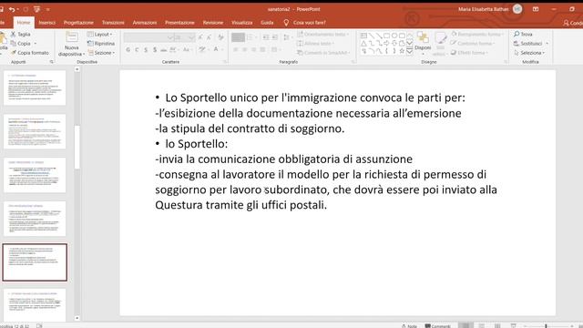The image size is (583, 328).
Task: Undo the last action
Action: pyautogui.click(x=12, y=9)
